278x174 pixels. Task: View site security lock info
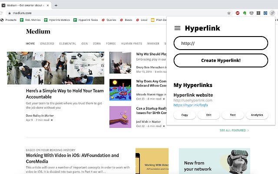(x=10, y=13)
